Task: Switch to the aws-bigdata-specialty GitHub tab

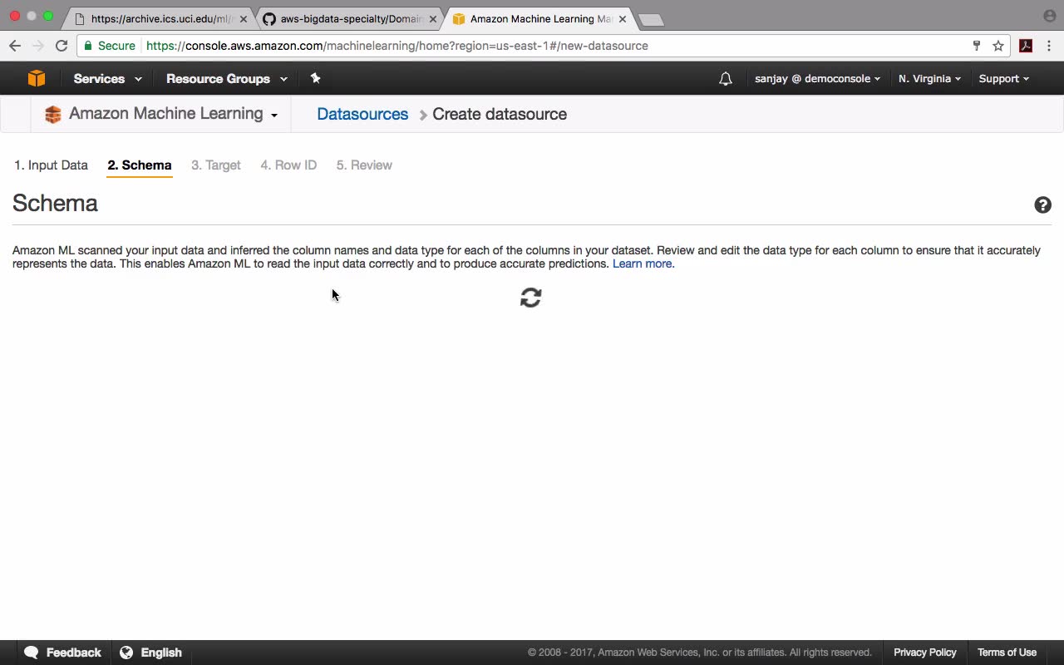Action: coord(349,18)
